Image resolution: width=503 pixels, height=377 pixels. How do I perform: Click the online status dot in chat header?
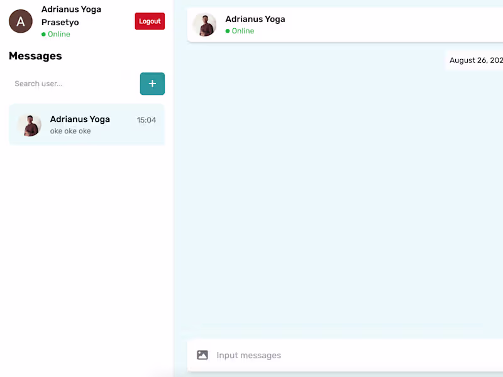click(228, 31)
